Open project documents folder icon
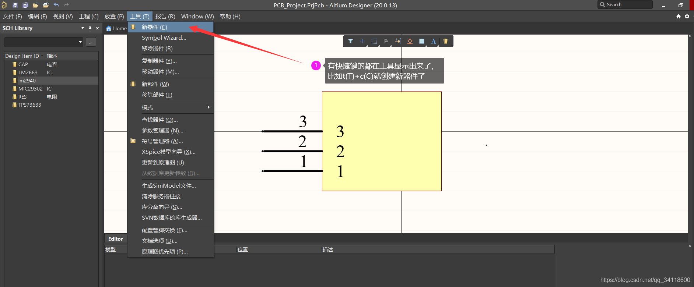The height and width of the screenshot is (287, 694). click(x=46, y=5)
